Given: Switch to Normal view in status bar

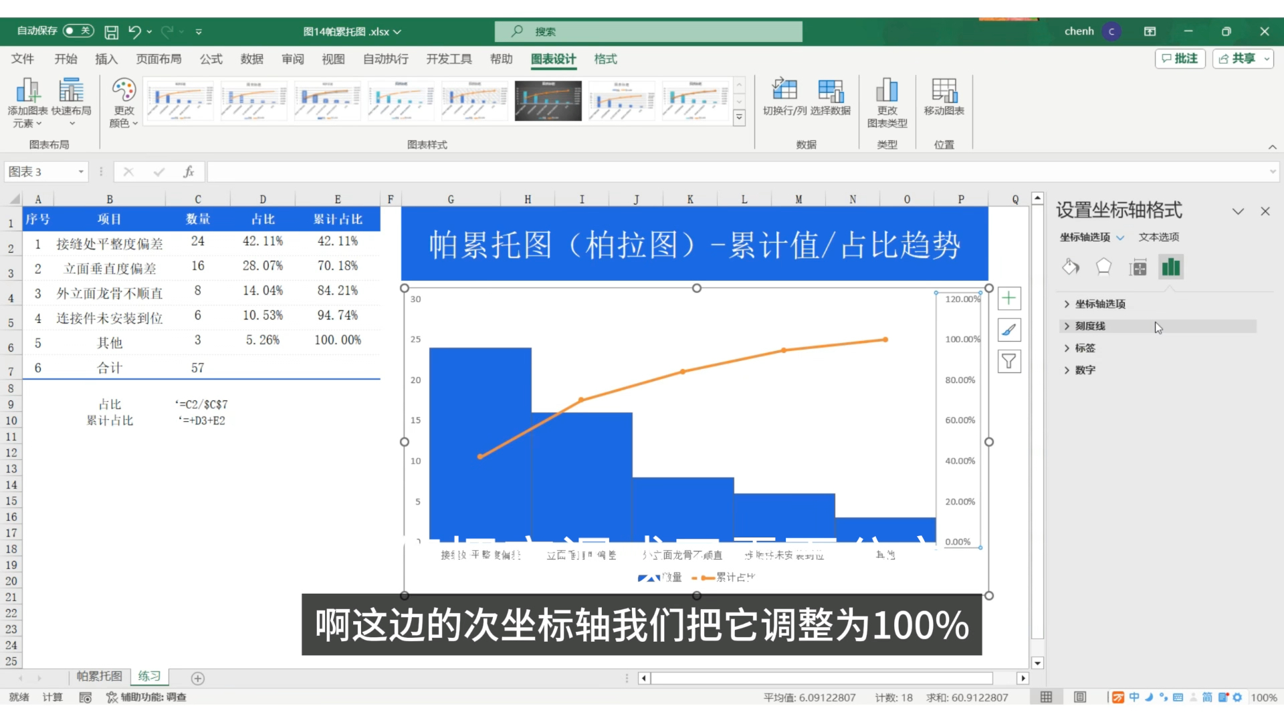Looking at the screenshot, I should point(1046,697).
